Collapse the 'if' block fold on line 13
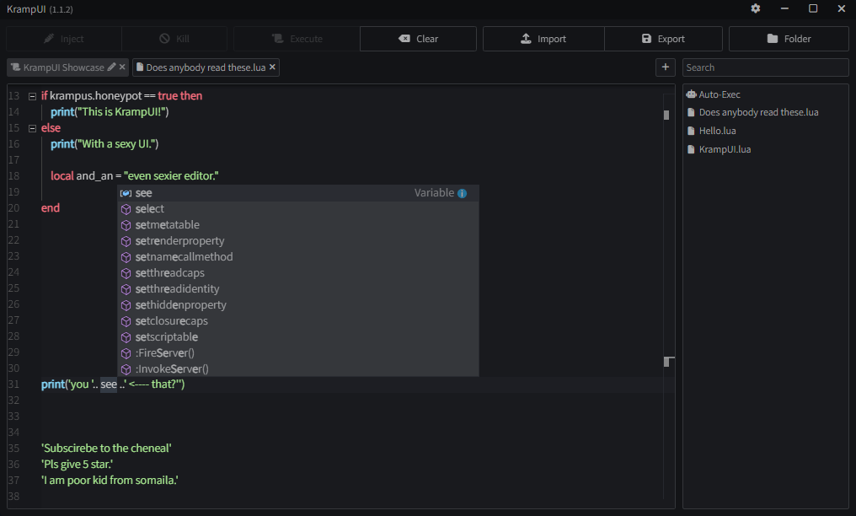The width and height of the screenshot is (856, 516). click(x=32, y=96)
